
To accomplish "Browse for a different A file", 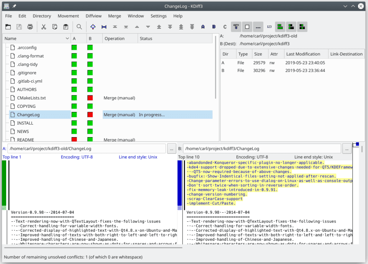I will 171,148.
